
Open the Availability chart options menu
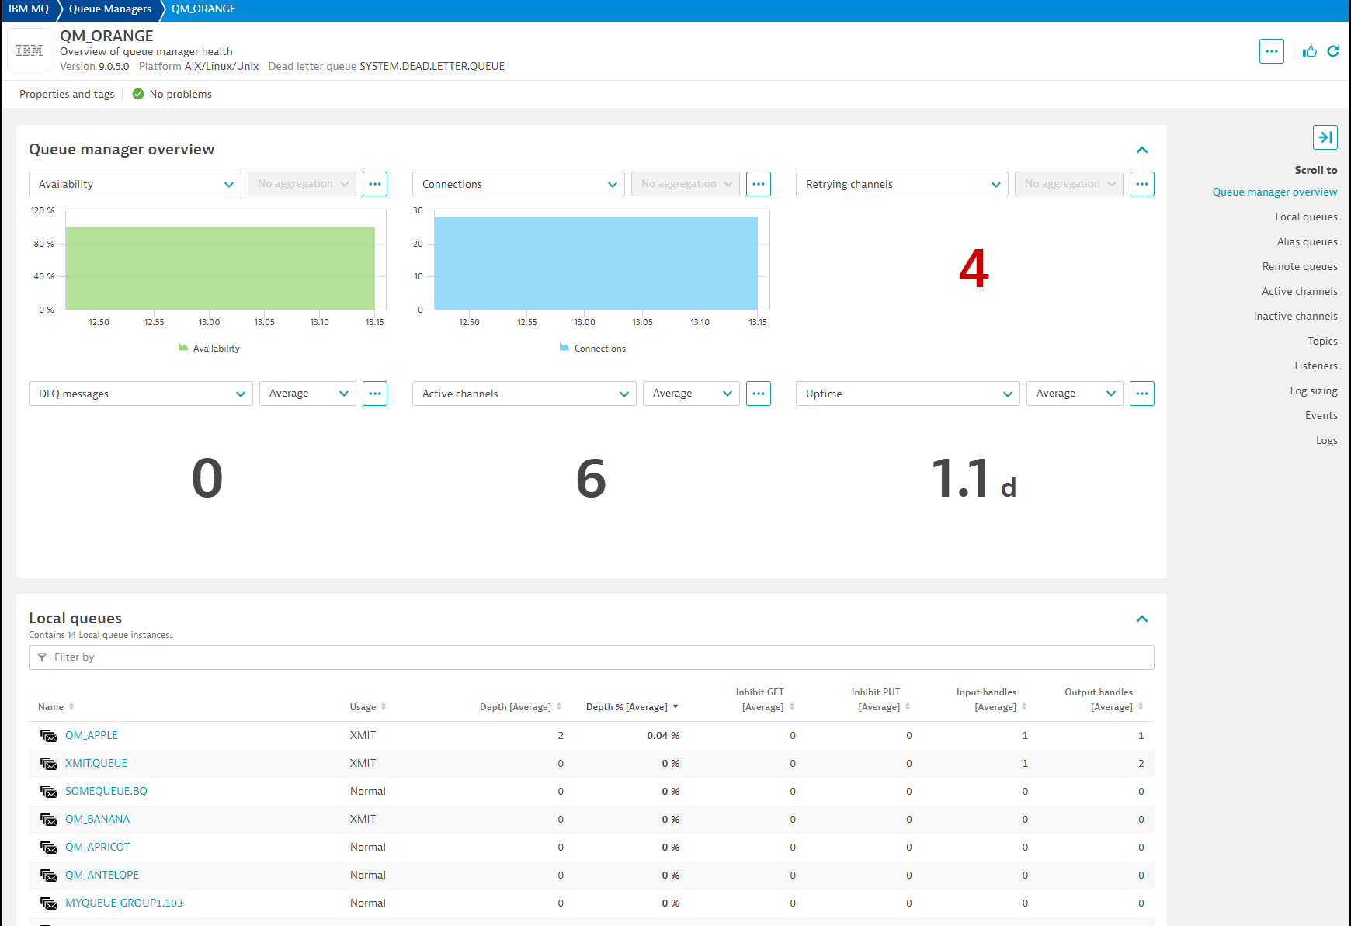click(375, 184)
